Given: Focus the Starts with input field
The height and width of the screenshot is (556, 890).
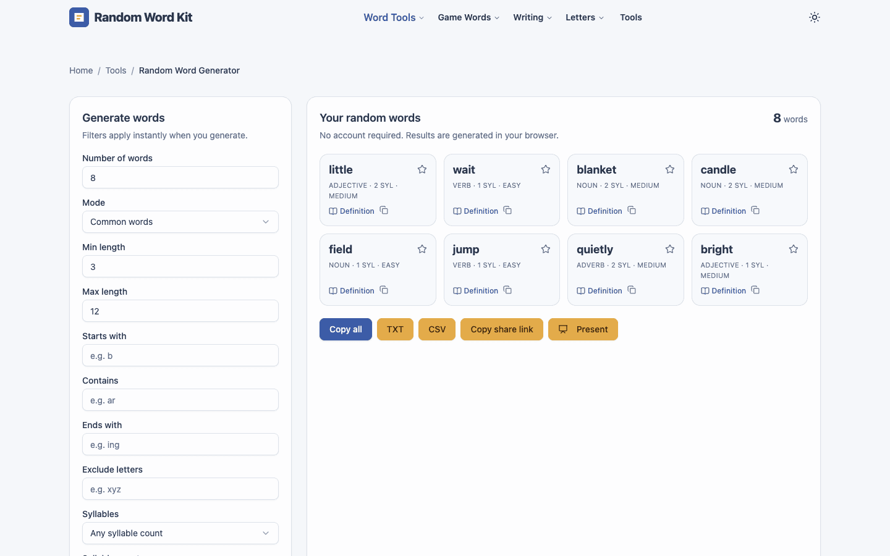Looking at the screenshot, I should pos(180,355).
